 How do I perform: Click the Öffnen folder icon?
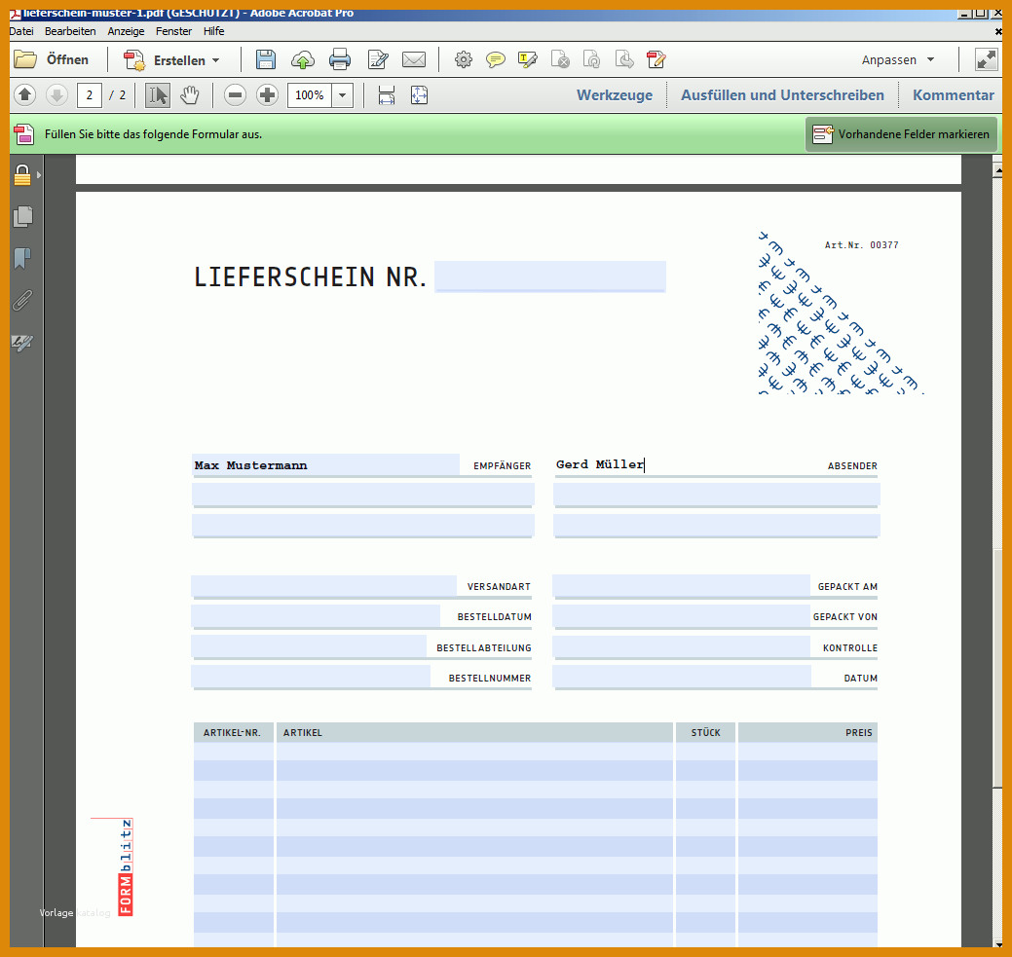pos(25,59)
